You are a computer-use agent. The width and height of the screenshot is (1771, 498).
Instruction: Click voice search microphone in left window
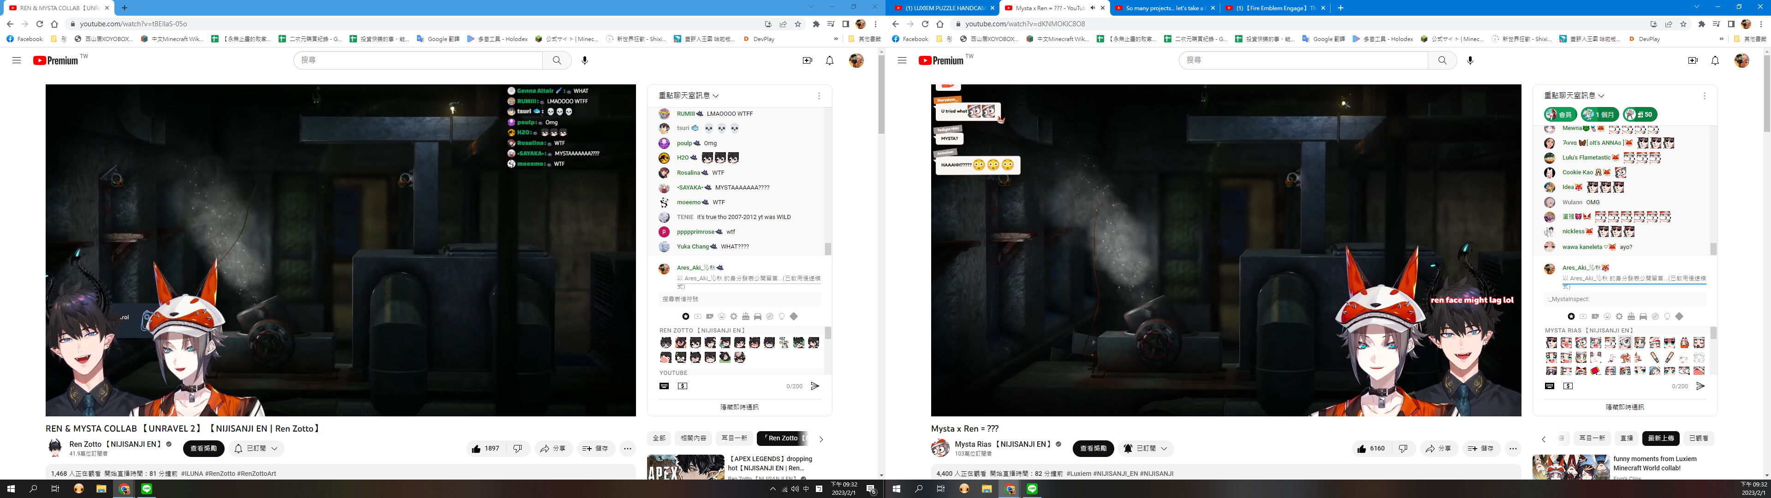click(585, 60)
